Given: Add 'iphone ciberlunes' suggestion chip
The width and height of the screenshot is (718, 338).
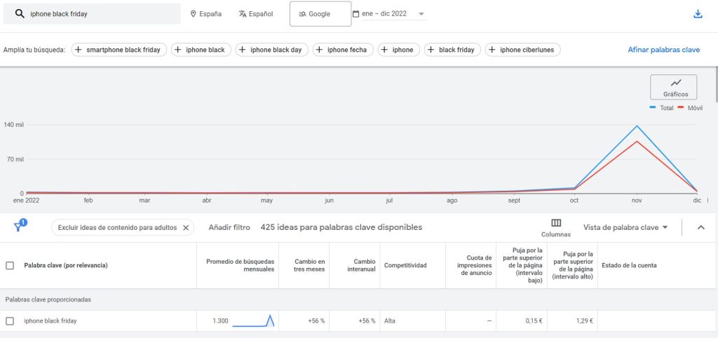Looking at the screenshot, I should pyautogui.click(x=522, y=50).
